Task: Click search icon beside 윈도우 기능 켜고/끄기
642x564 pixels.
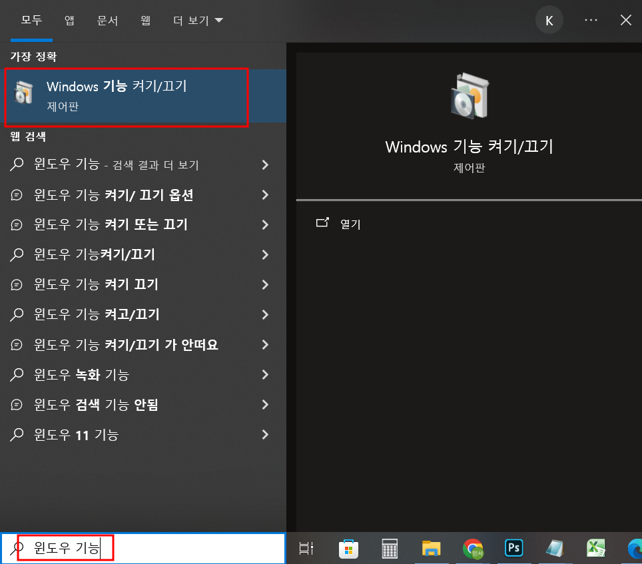Action: tap(17, 314)
